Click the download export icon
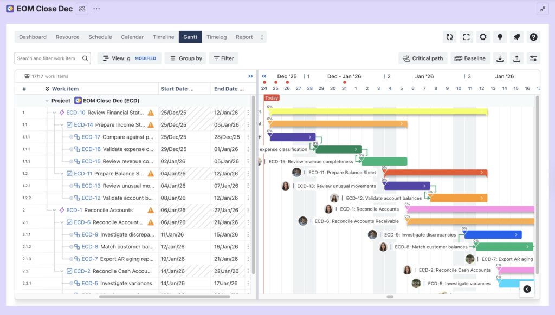Image resolution: width=555 pixels, height=315 pixels. pos(500,58)
